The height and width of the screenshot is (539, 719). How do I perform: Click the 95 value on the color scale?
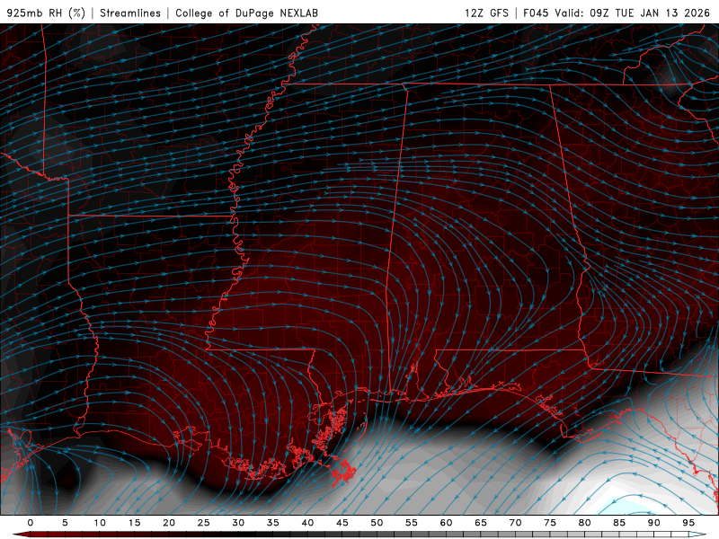(688, 523)
